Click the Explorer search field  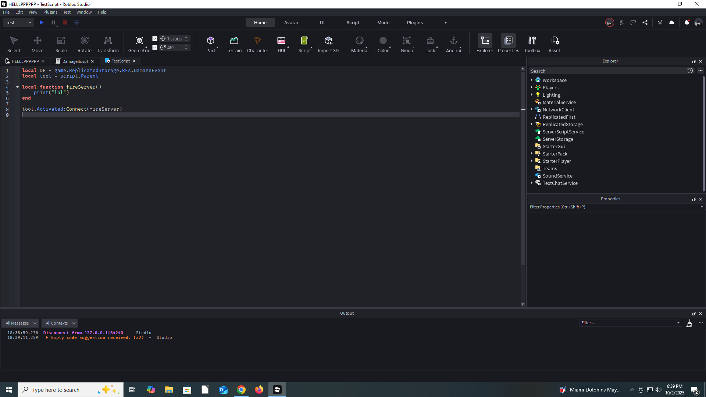tap(607, 71)
